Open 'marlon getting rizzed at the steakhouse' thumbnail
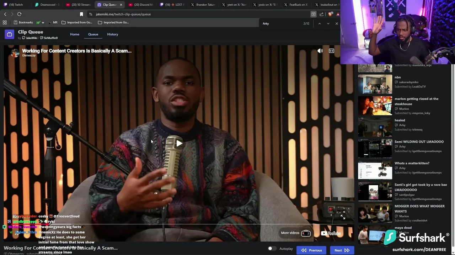455x255 pixels. (x=375, y=106)
